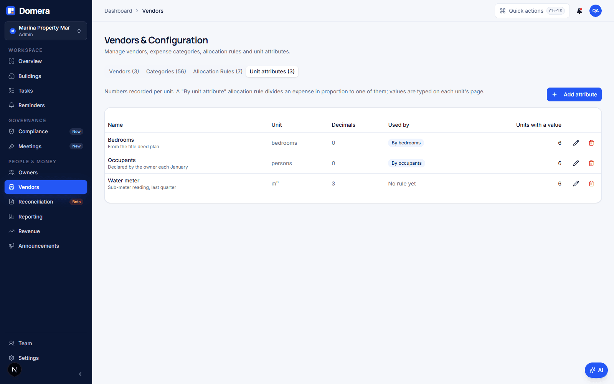Open notifications bell
This screenshot has width=614, height=384.
579,11
